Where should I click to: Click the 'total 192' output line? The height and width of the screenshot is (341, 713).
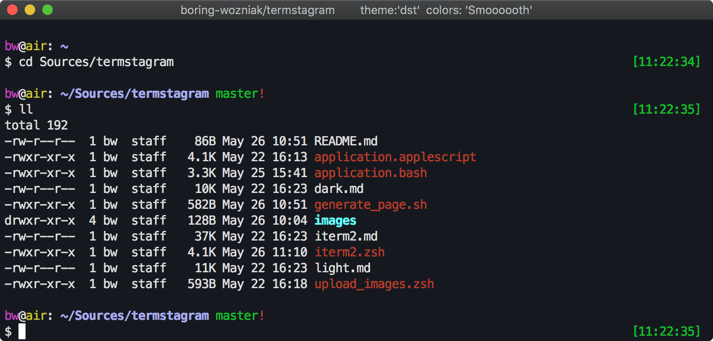36,125
